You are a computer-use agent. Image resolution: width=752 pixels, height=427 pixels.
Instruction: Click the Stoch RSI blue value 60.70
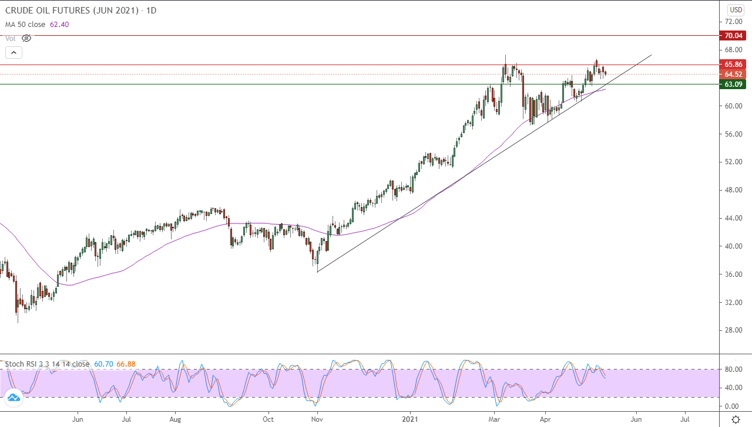point(103,364)
